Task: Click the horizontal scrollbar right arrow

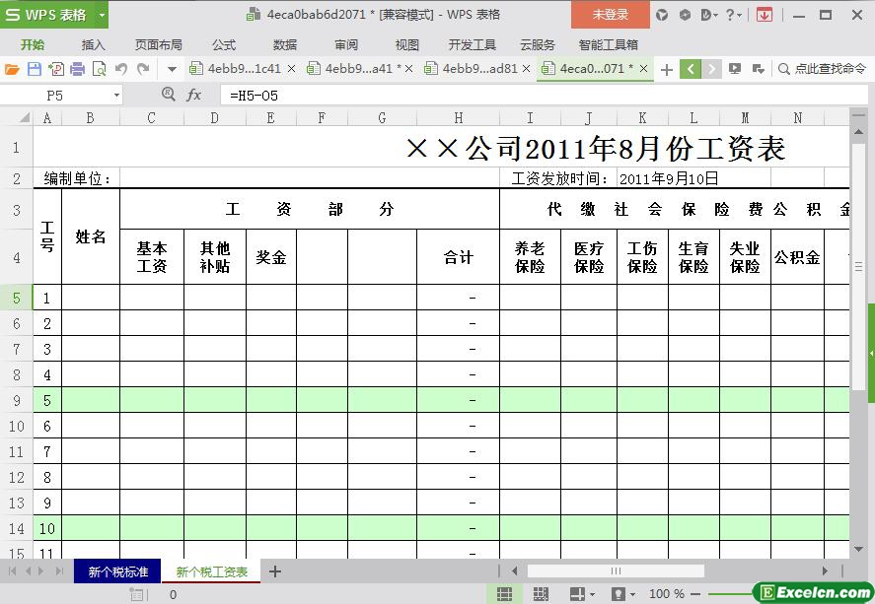Action: click(825, 571)
